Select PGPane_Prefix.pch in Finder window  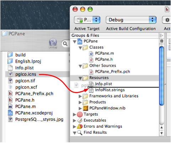point(34,93)
